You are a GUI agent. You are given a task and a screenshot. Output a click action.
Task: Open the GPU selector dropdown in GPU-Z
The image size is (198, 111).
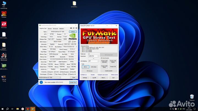coord(50,78)
